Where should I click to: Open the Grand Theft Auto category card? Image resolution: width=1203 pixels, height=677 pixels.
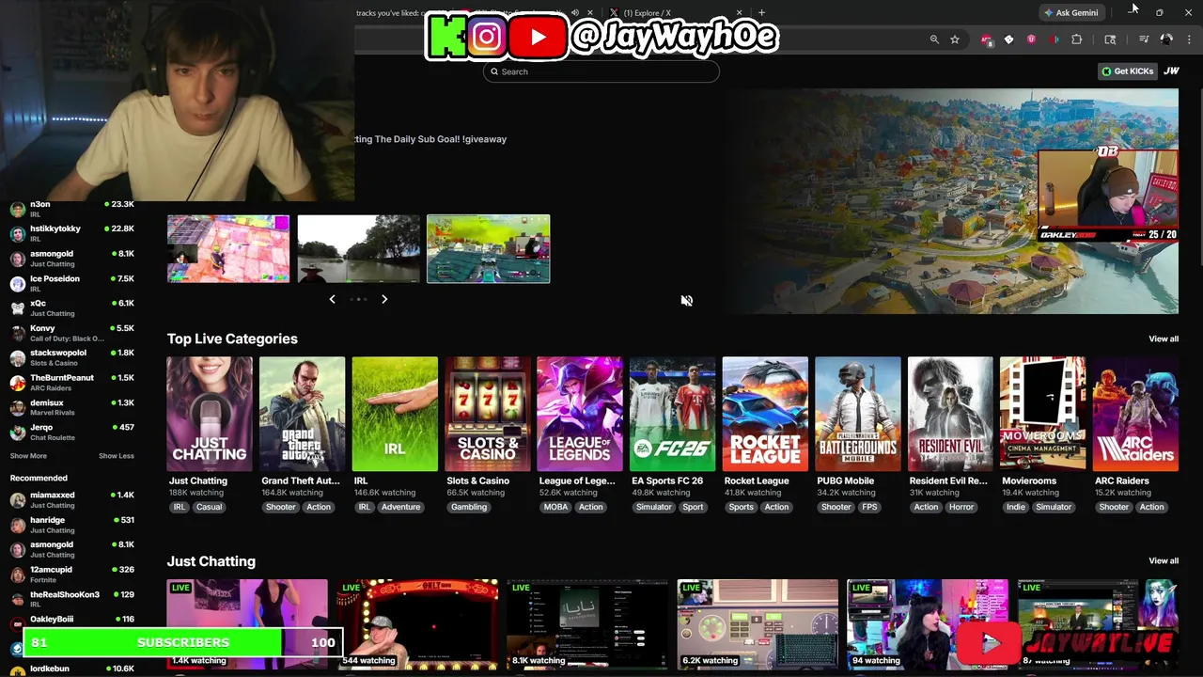click(x=302, y=414)
